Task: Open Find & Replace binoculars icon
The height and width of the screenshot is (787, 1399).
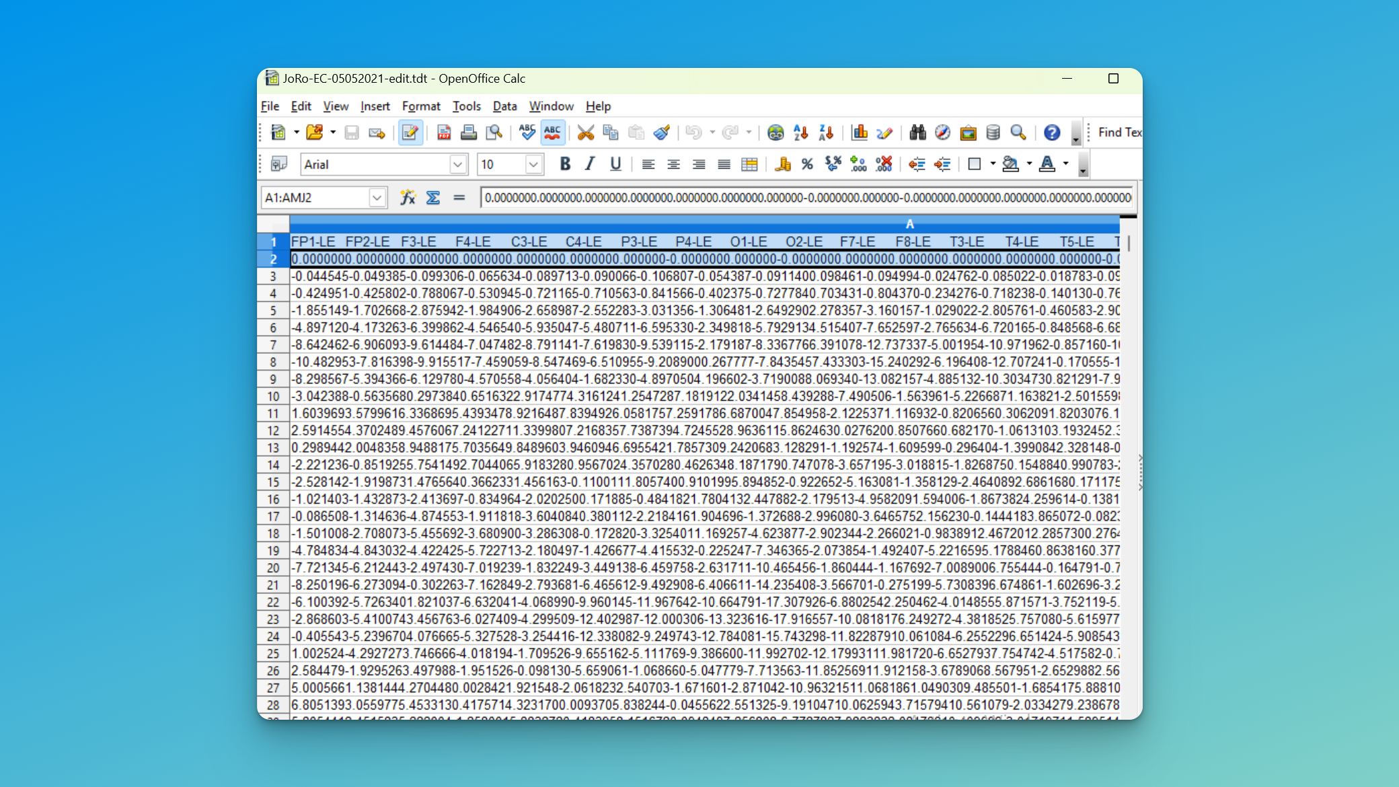Action: point(917,133)
